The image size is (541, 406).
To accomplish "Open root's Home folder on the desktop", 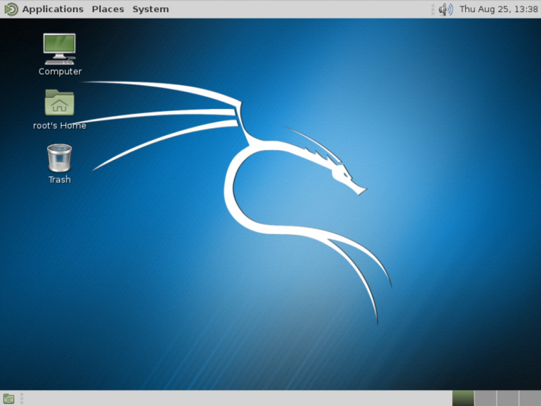I will 60,103.
